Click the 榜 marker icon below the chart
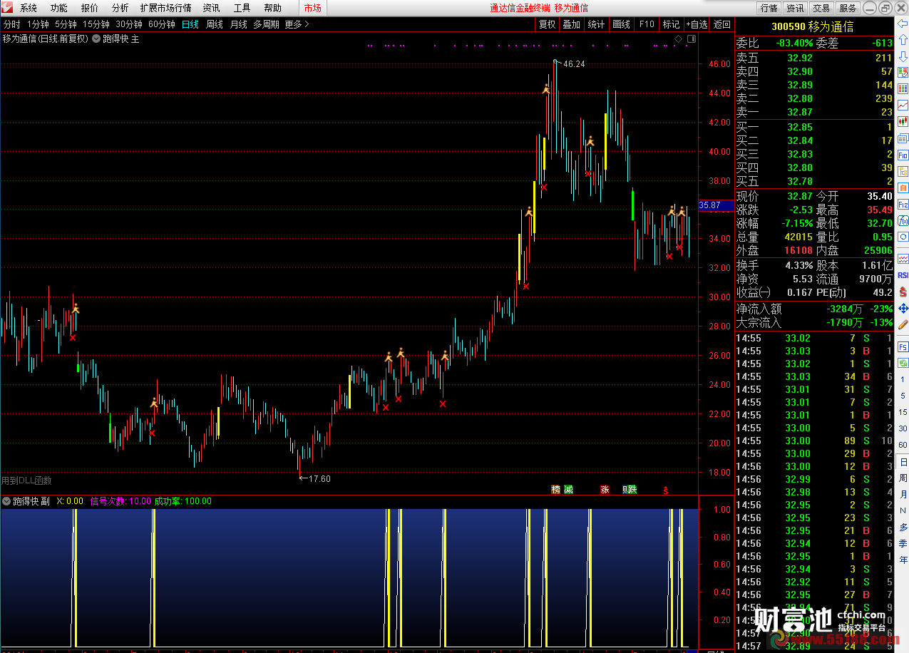Viewport: 909px width, 653px height. pos(555,489)
